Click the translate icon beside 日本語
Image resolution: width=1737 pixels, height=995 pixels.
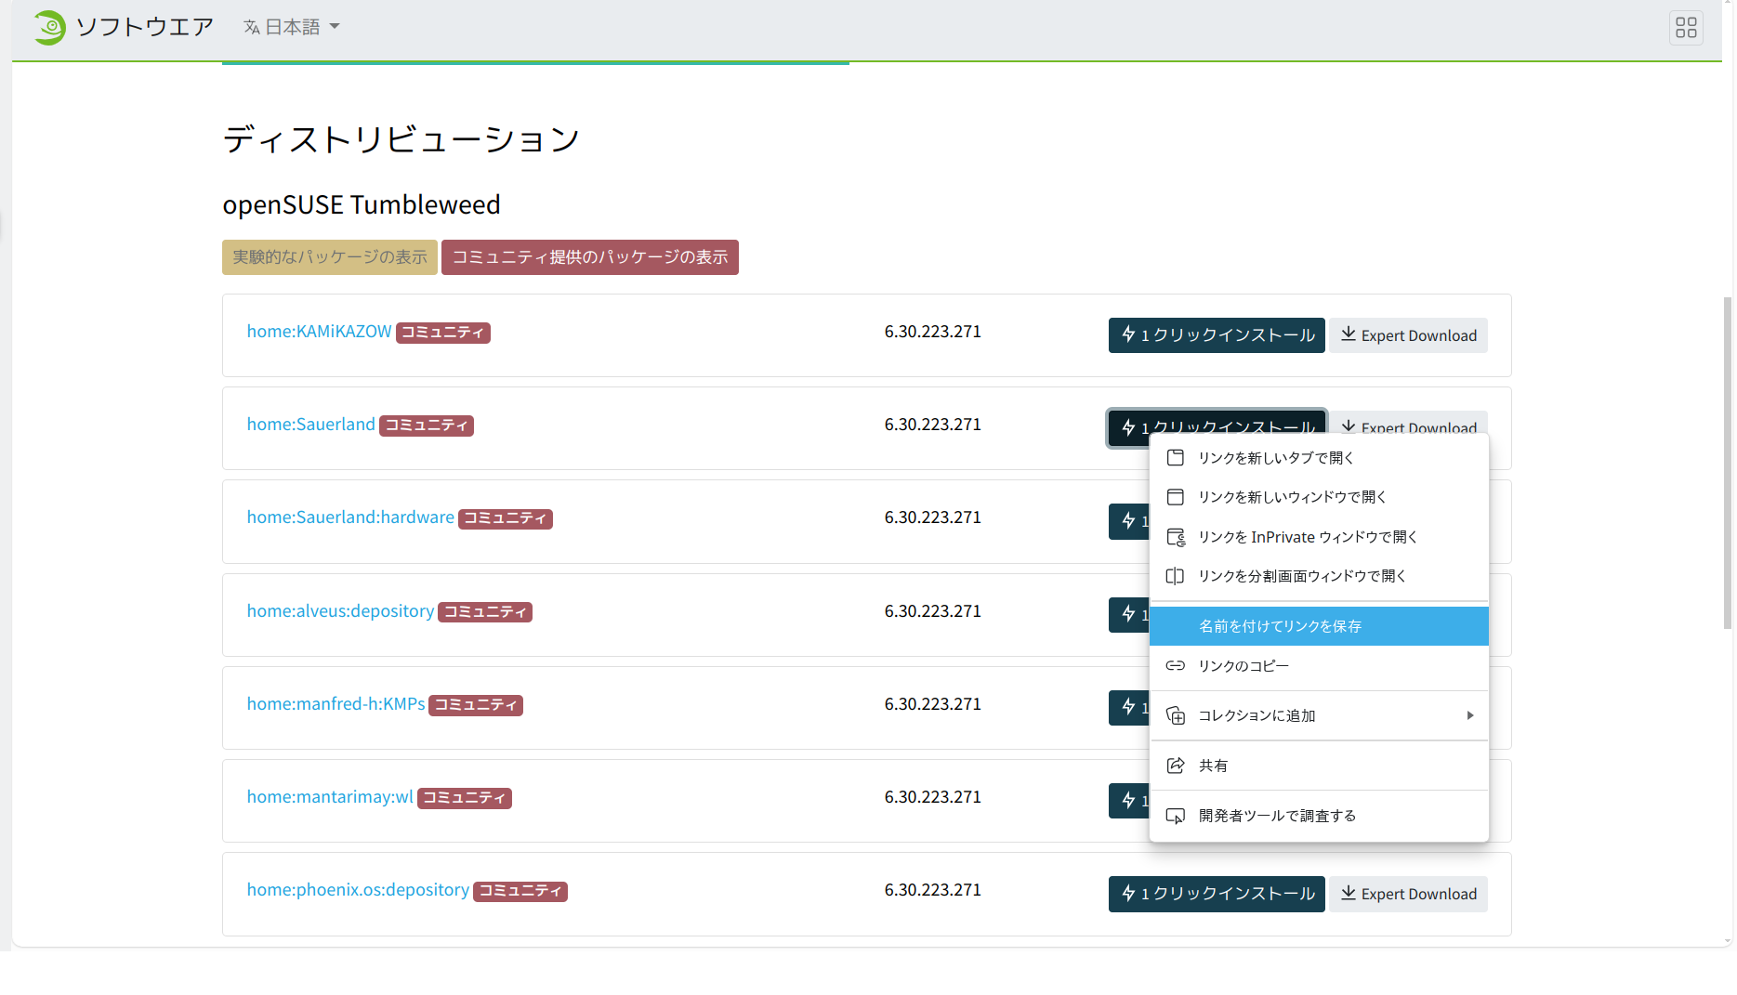click(x=251, y=28)
